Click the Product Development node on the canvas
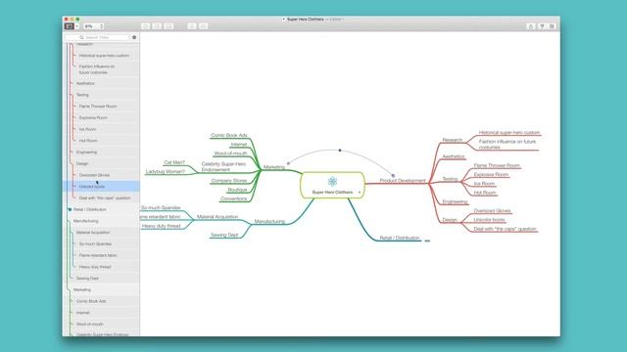This screenshot has height=352, width=627. 403,181
